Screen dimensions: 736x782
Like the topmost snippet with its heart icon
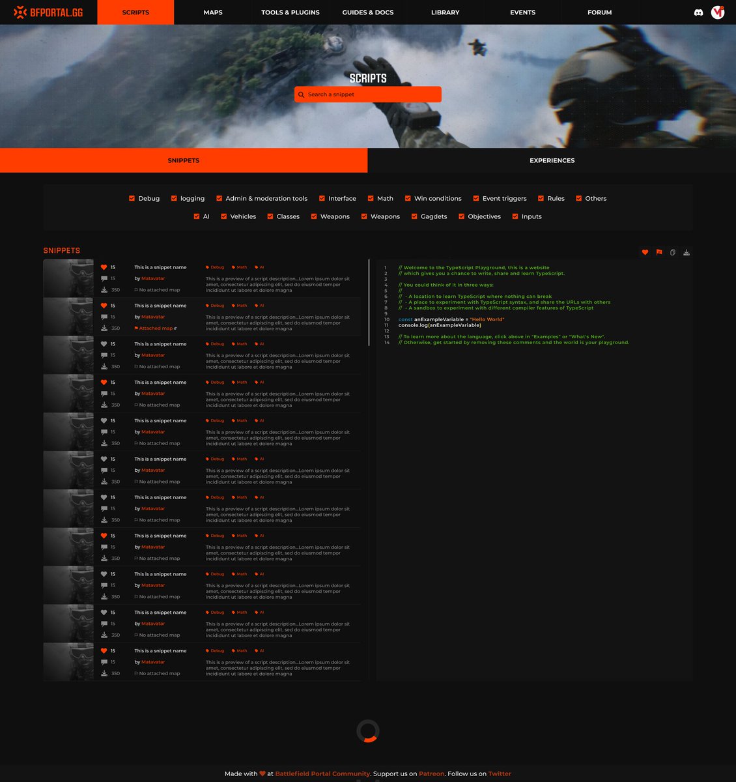104,267
